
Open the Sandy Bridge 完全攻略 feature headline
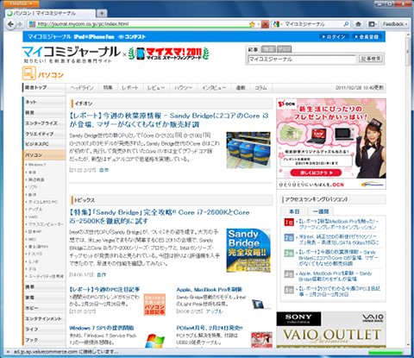160,217
